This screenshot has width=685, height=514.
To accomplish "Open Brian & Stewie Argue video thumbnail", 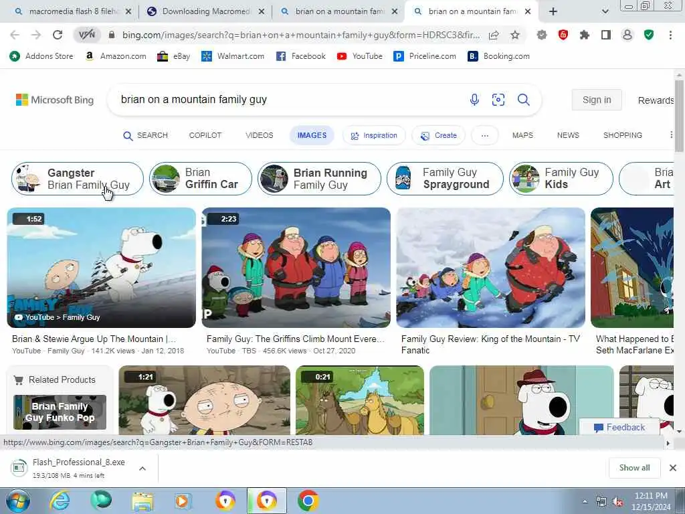I will pos(102,268).
